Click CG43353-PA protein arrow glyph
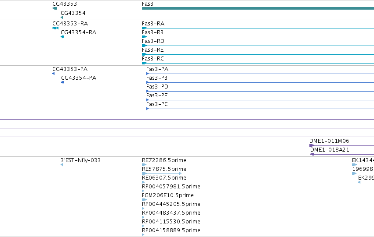 54,74
